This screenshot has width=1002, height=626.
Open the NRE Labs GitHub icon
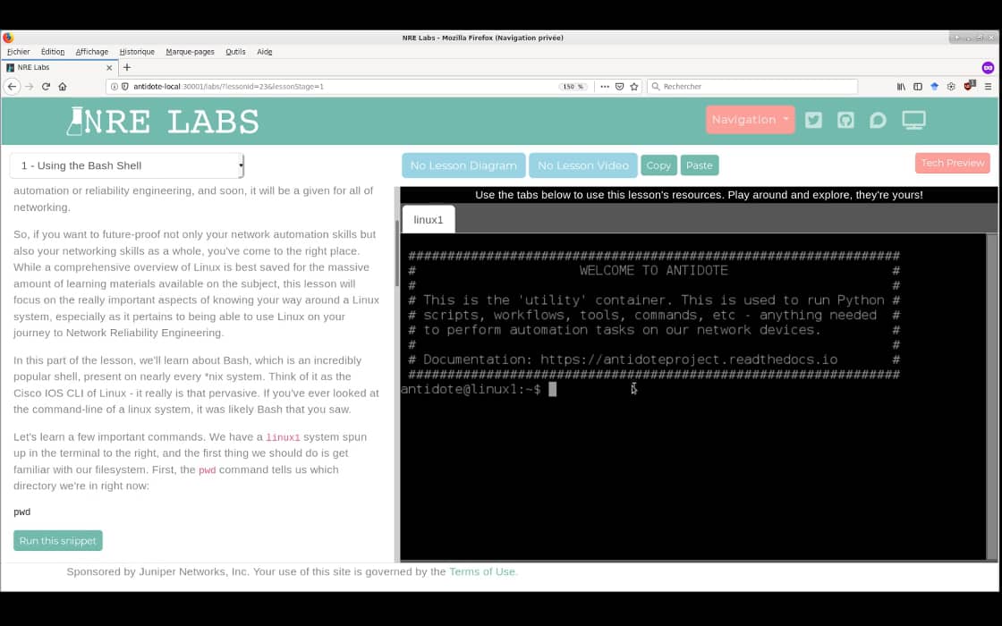pos(845,120)
